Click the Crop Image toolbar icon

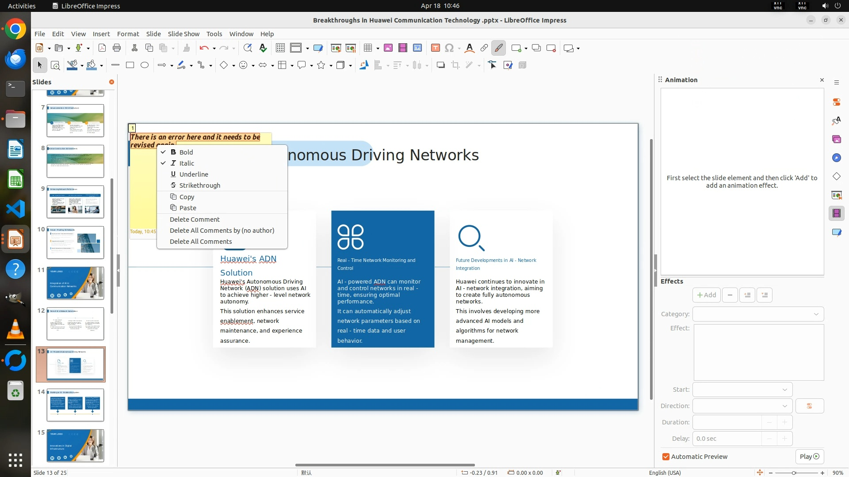point(455,65)
